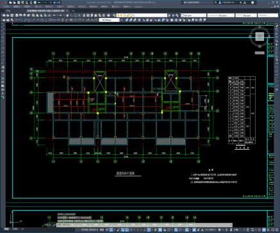The height and width of the screenshot is (233, 280).
Task: Open the user account sign-in menu
Action: pos(228,3)
